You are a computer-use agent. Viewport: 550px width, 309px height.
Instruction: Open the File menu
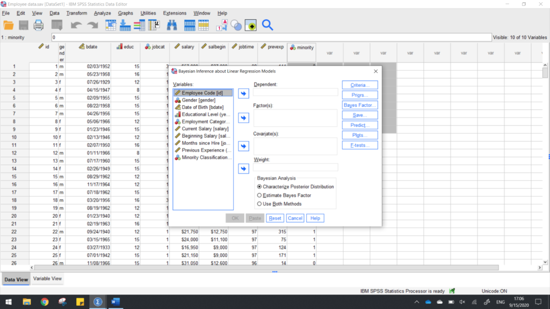coord(6,13)
